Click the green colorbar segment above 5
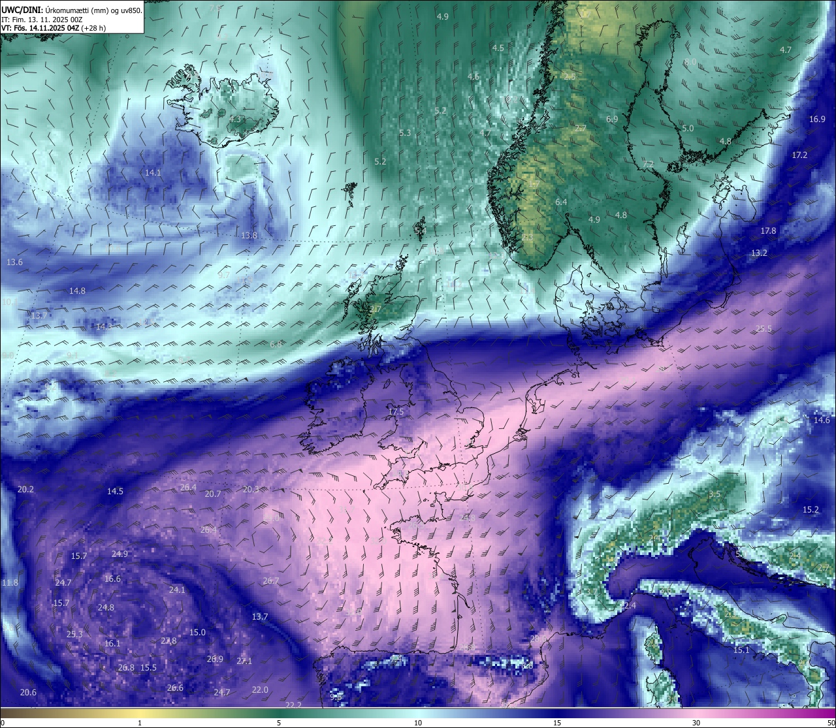The width and height of the screenshot is (836, 728). 279,713
